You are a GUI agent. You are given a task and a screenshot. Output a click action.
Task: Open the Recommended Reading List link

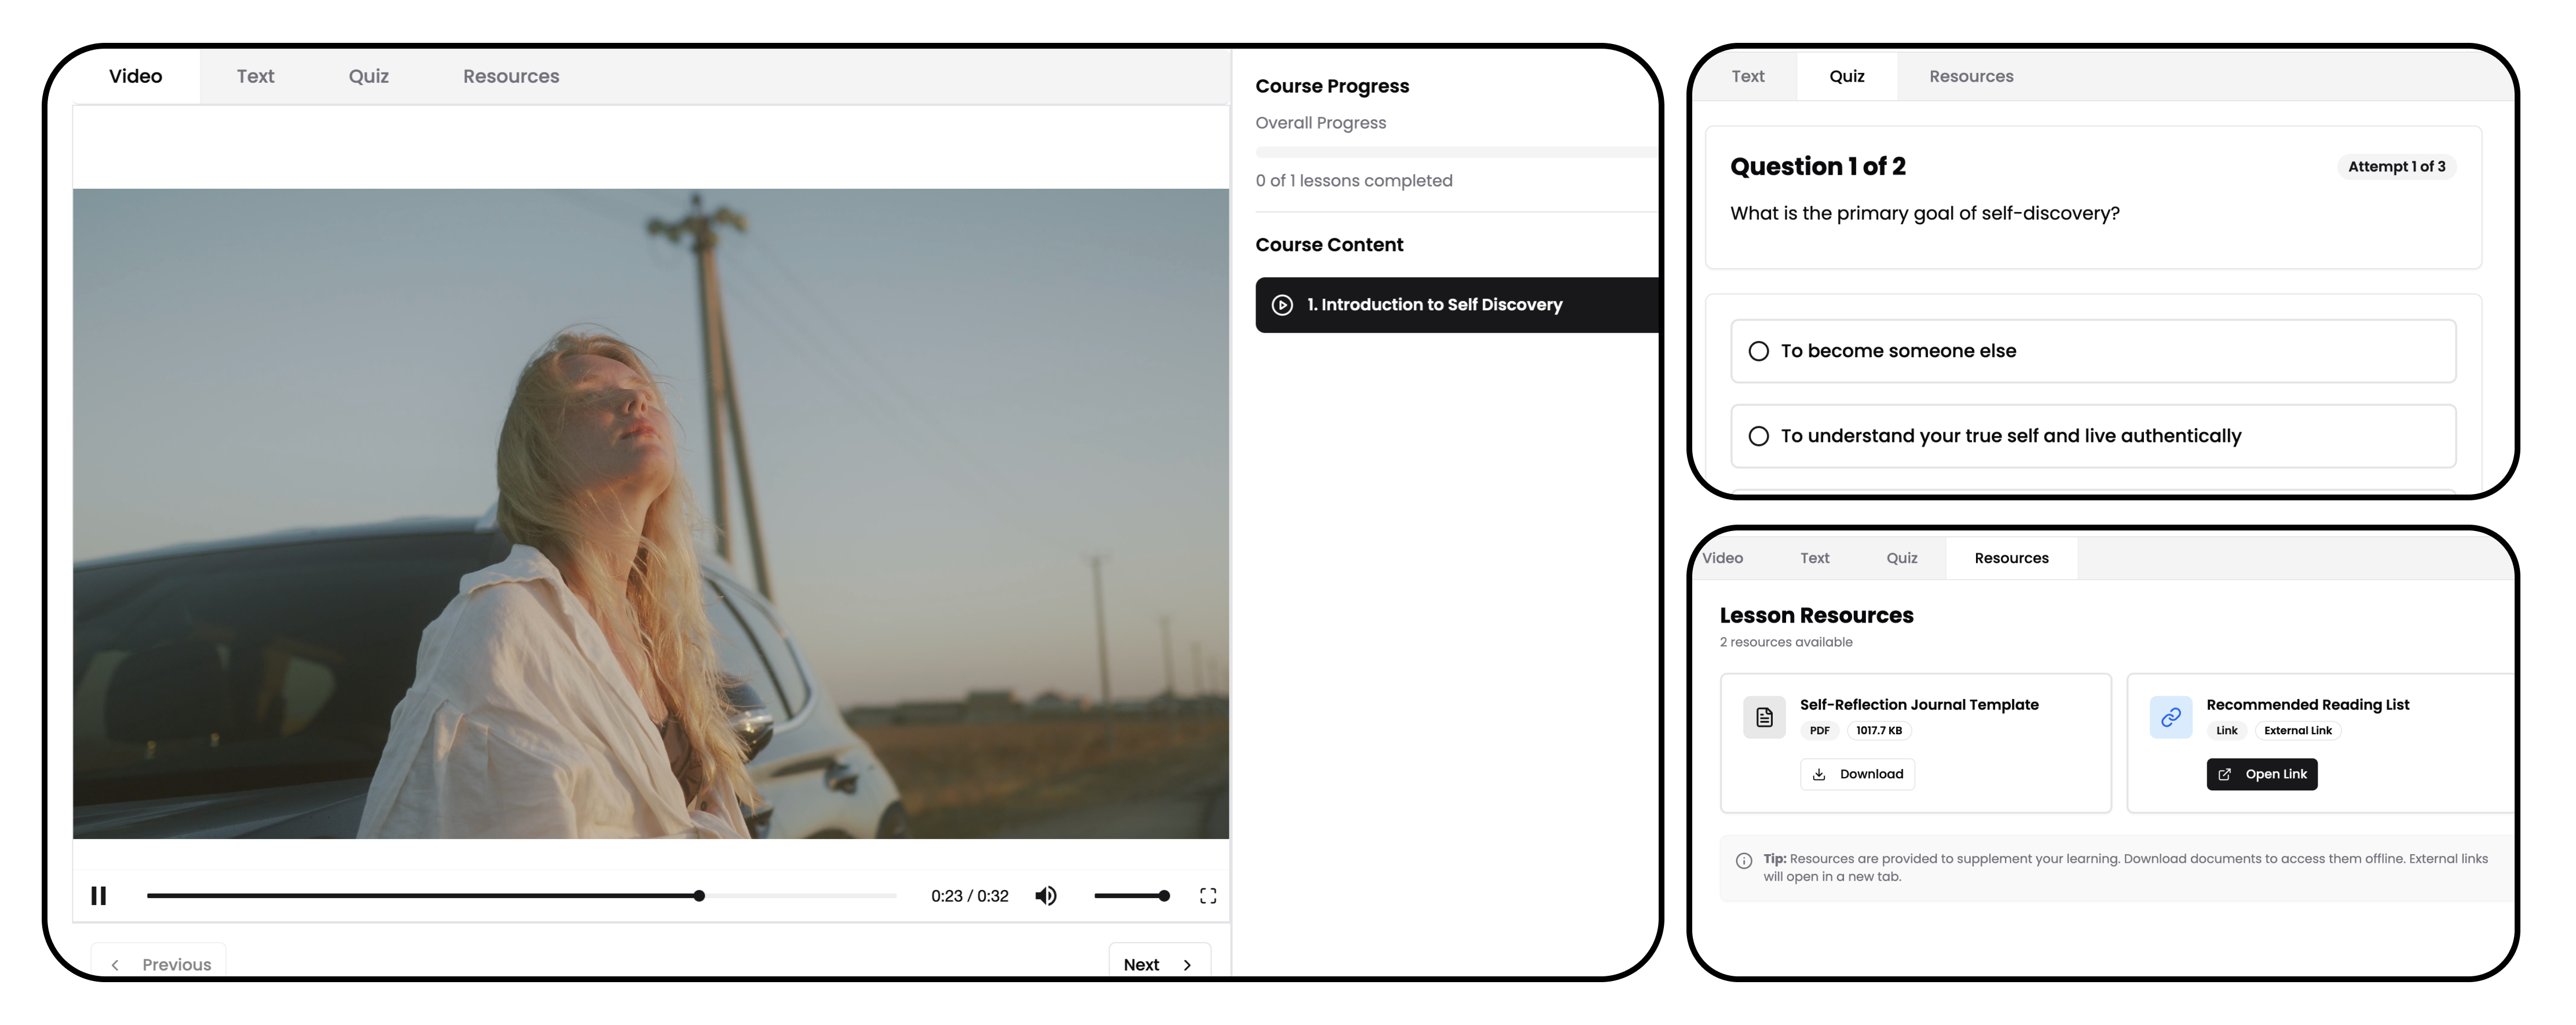pyautogui.click(x=2262, y=773)
